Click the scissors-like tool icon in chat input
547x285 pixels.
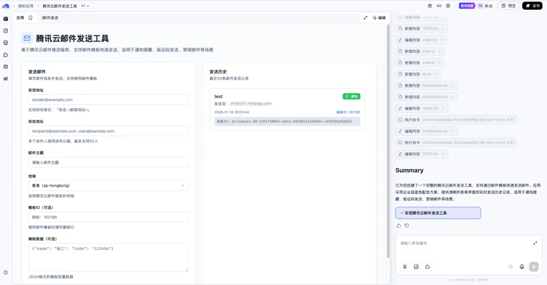[405, 267]
